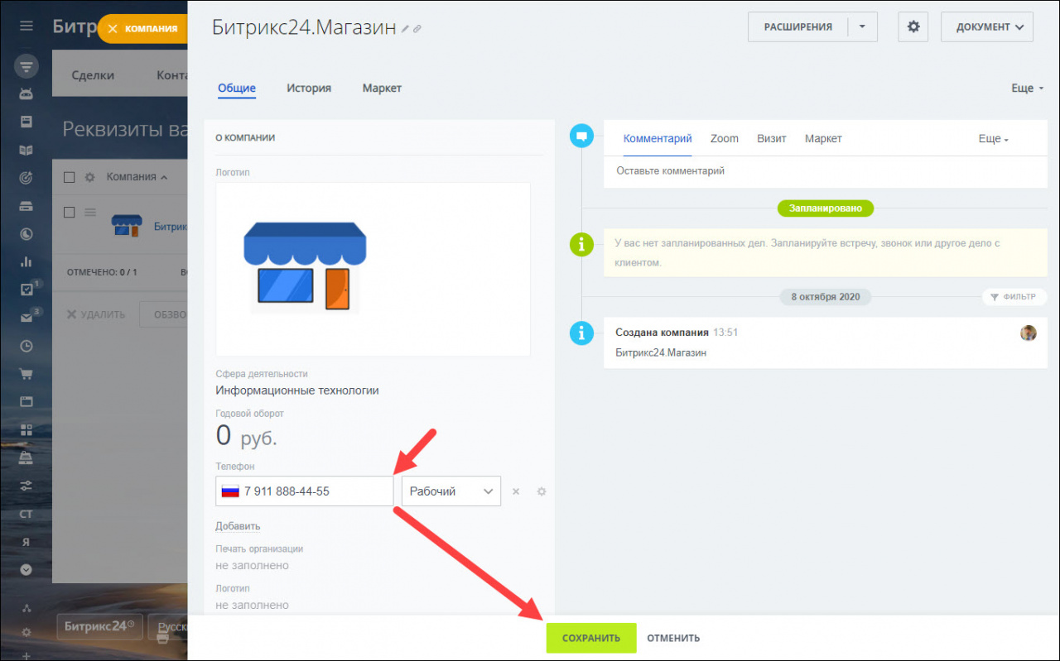The height and width of the screenshot is (661, 1060).
Task: Open the bar chart analytics icon
Action: click(x=26, y=262)
